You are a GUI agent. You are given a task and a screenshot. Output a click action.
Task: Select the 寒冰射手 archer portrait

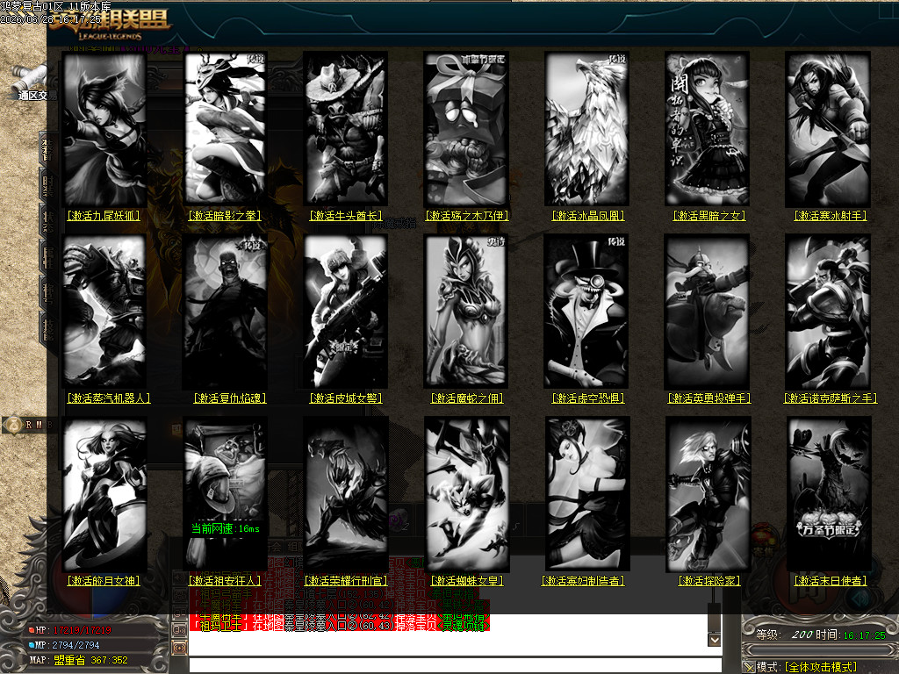tap(829, 129)
